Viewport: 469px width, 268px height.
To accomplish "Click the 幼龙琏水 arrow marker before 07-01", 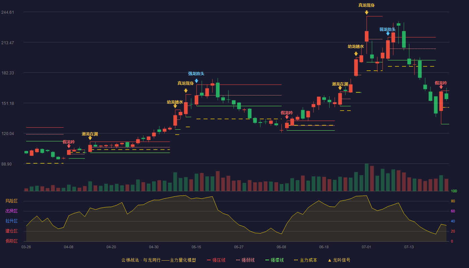I will (356, 54).
